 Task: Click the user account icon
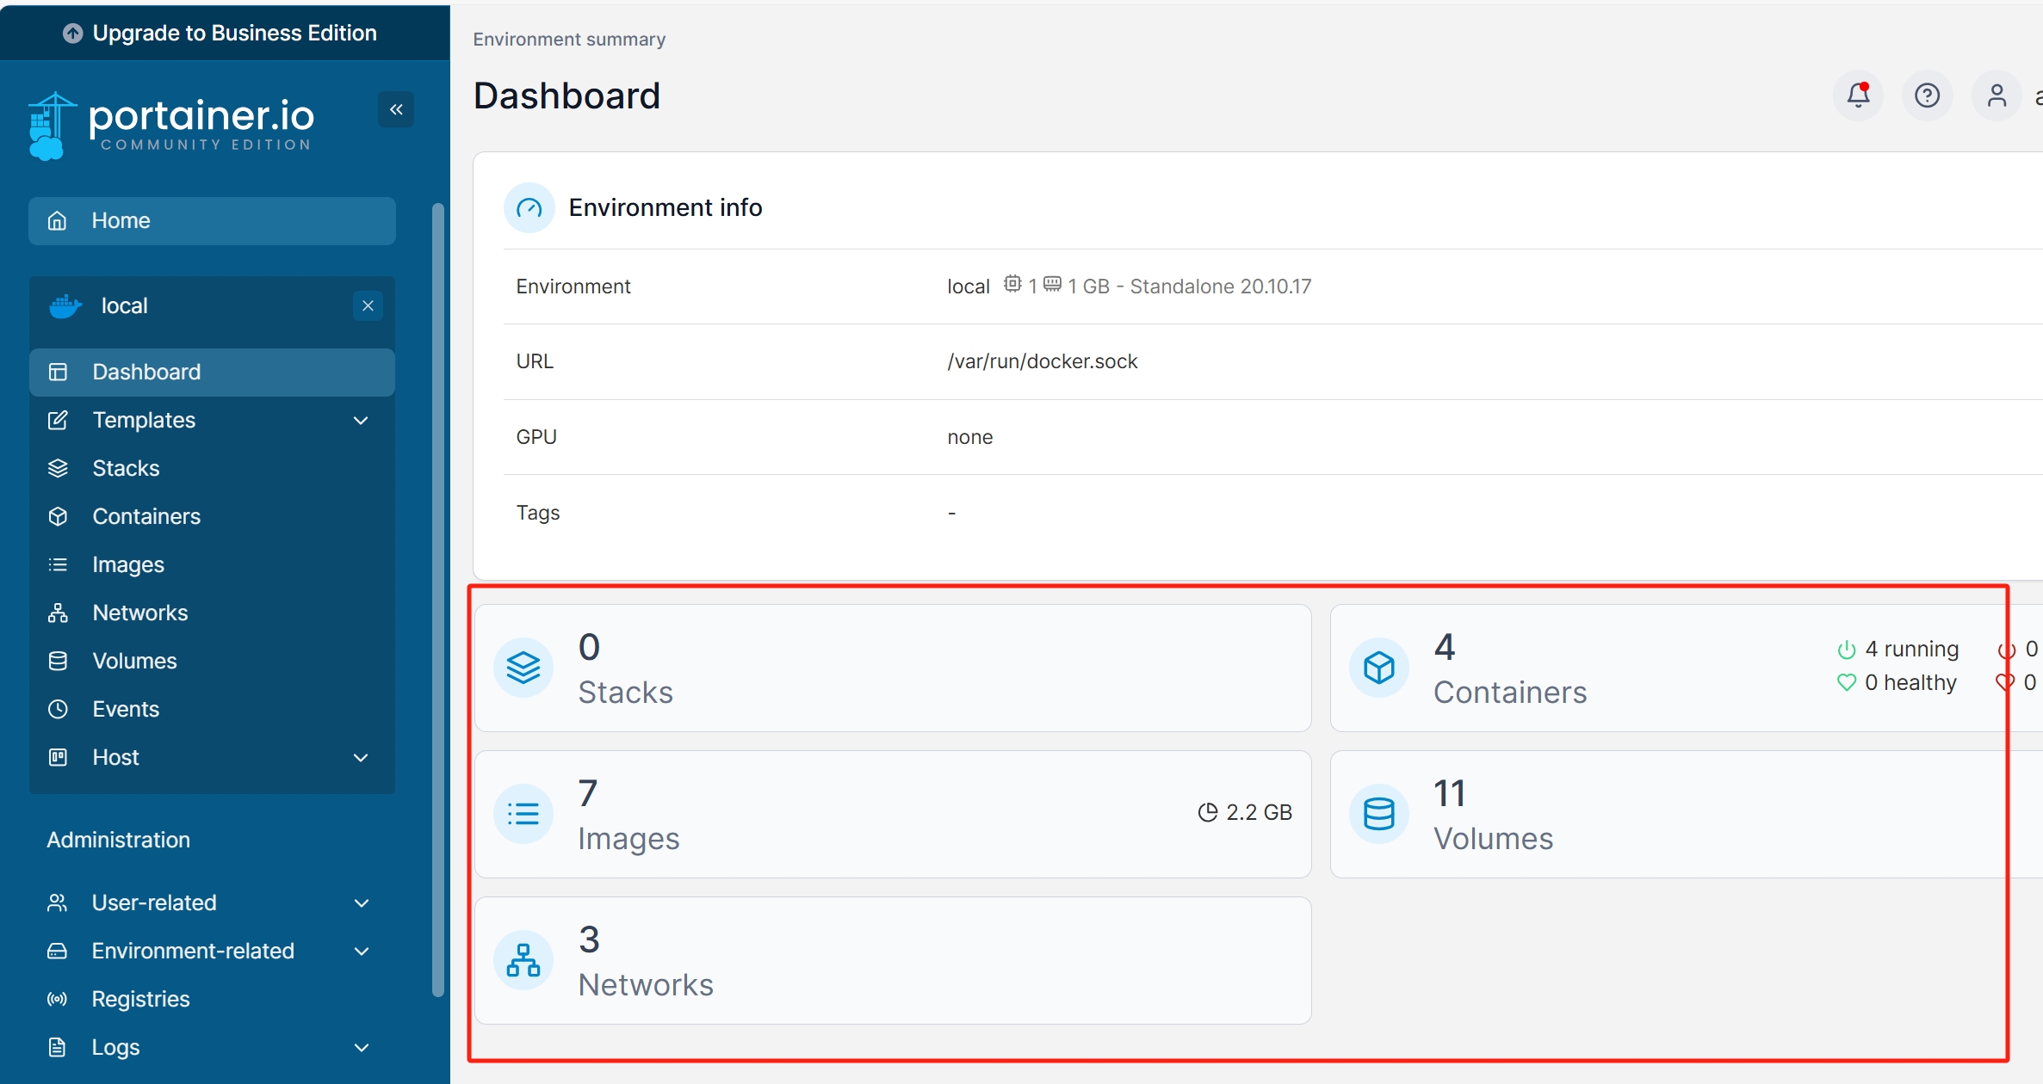click(1997, 95)
